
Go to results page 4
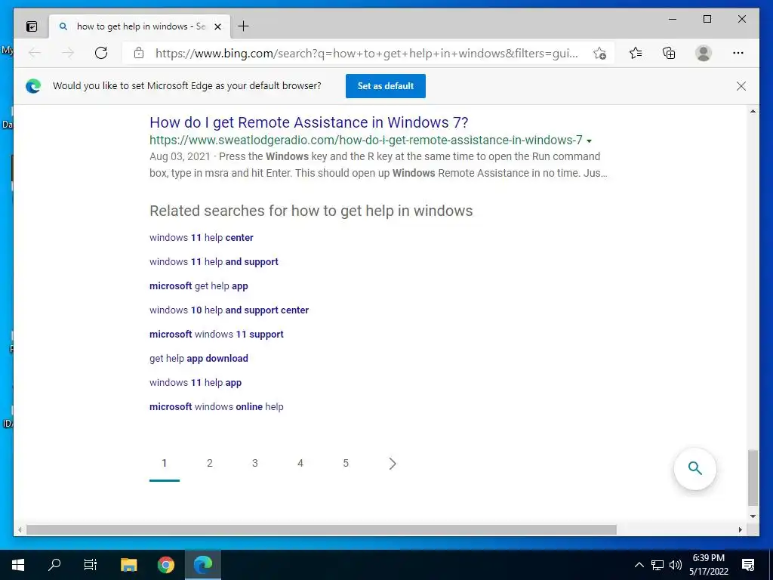point(300,463)
